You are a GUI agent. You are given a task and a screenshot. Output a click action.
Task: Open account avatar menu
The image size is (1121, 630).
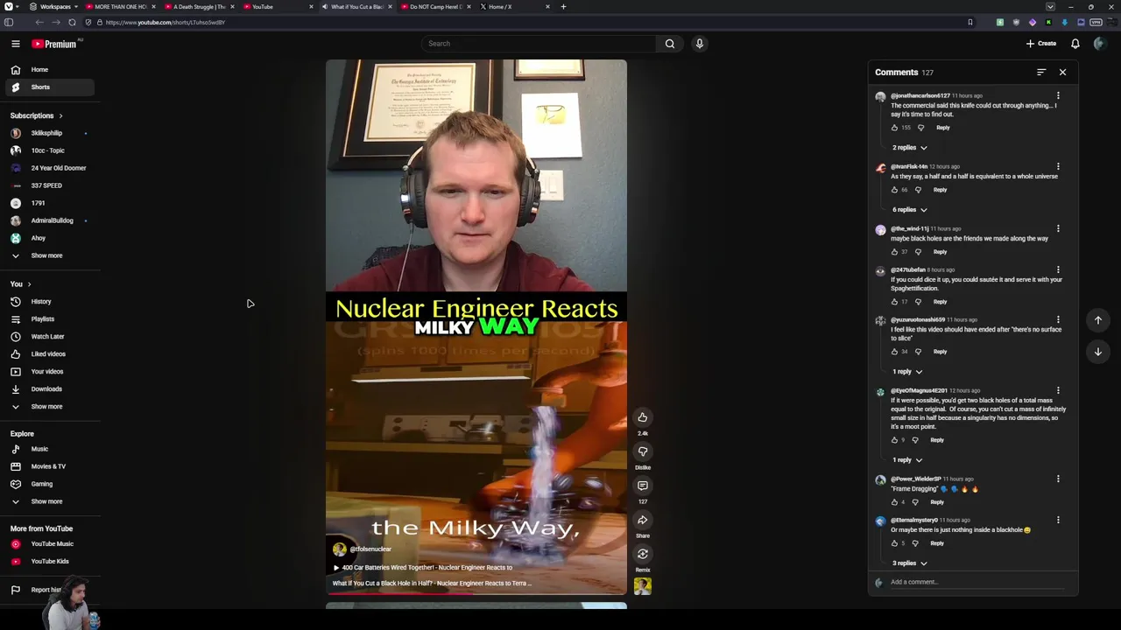click(x=1099, y=44)
